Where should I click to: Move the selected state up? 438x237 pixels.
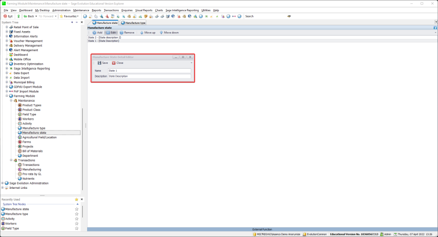pos(147,33)
